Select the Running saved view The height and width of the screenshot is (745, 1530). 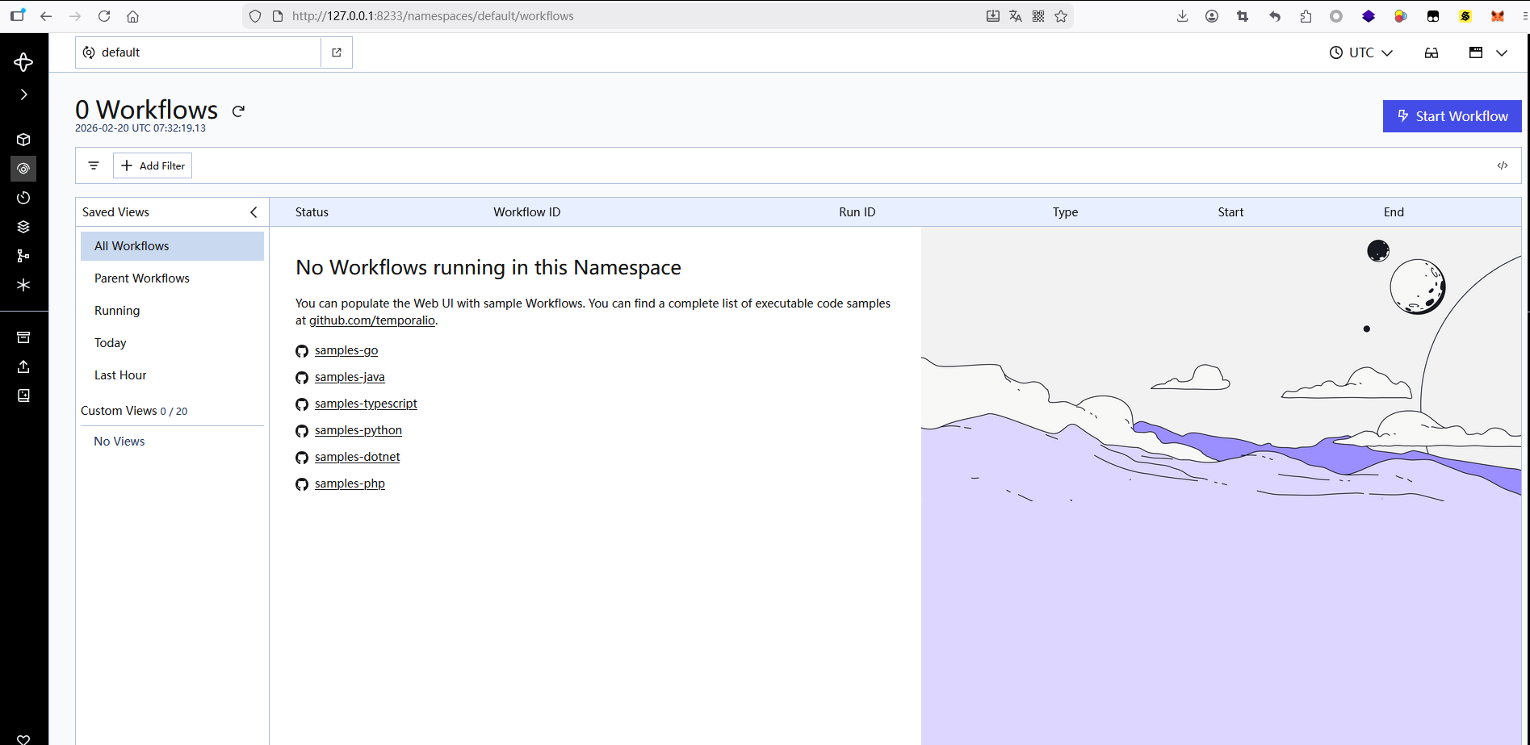[117, 311]
